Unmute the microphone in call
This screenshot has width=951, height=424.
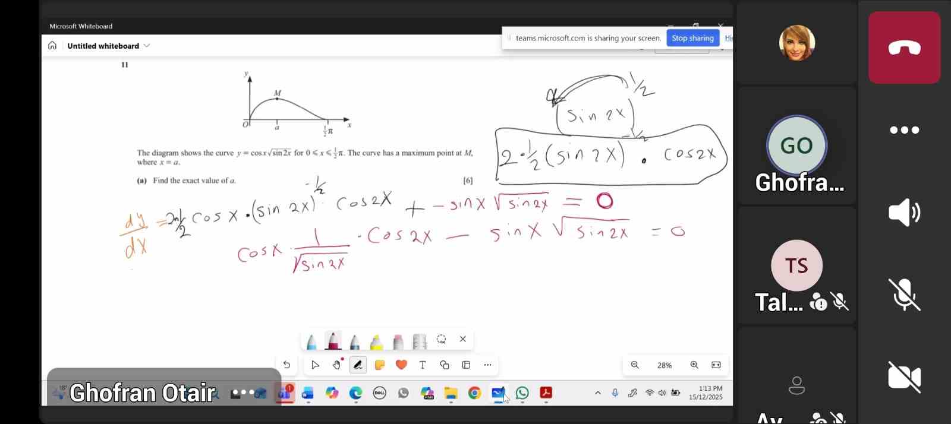[x=904, y=295]
